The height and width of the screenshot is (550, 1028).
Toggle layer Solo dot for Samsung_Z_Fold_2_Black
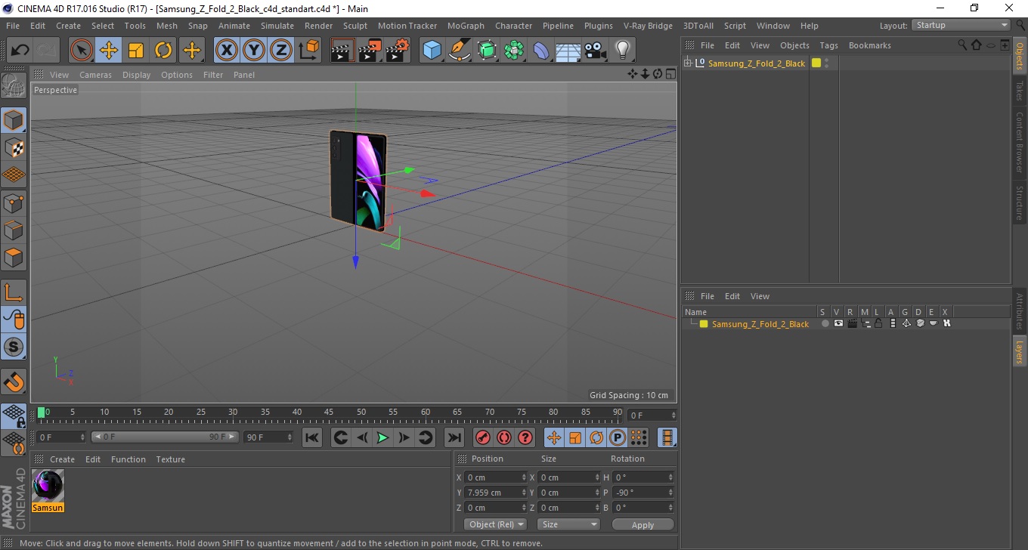[x=825, y=323]
